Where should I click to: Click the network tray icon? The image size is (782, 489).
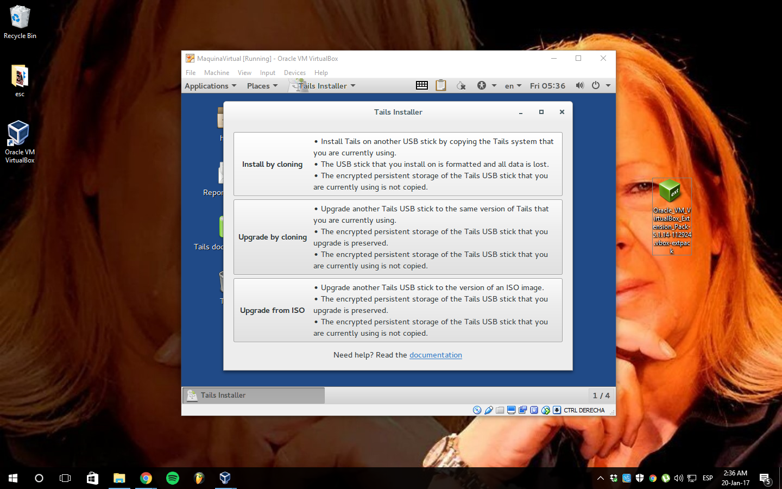tap(692, 478)
